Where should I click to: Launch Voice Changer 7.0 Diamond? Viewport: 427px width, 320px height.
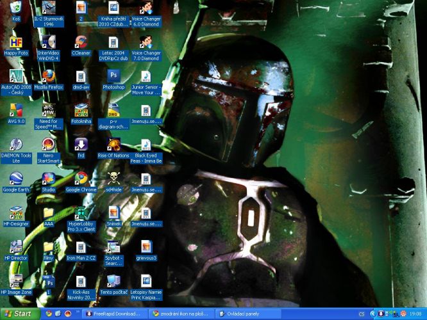pyautogui.click(x=146, y=49)
